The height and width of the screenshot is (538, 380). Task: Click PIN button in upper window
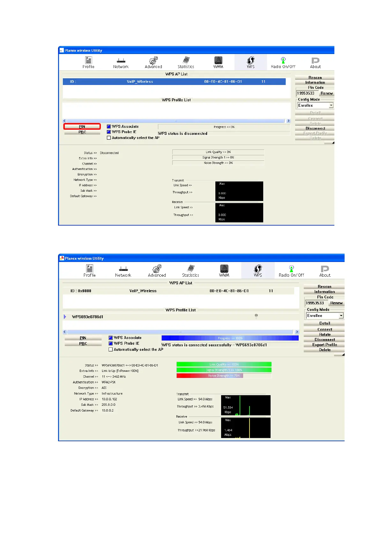coord(82,127)
